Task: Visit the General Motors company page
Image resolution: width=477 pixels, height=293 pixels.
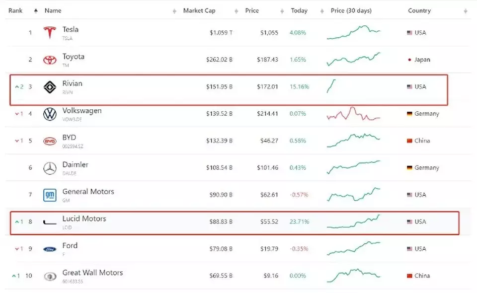Action: click(x=88, y=192)
